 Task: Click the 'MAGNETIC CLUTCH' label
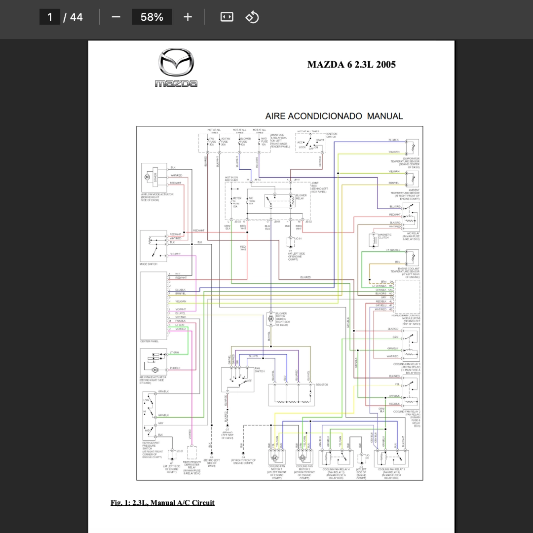point(385,236)
